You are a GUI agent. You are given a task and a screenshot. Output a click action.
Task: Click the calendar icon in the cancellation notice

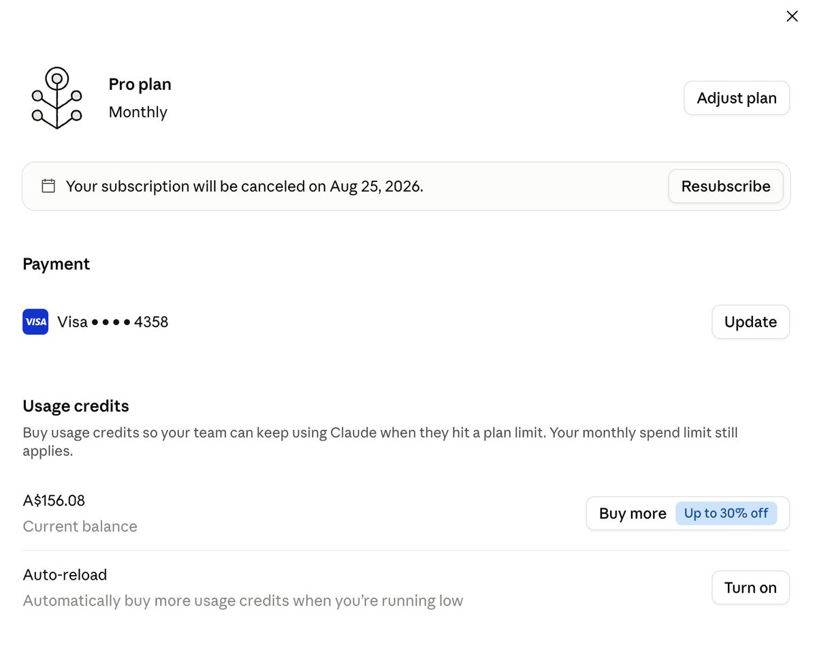click(48, 186)
